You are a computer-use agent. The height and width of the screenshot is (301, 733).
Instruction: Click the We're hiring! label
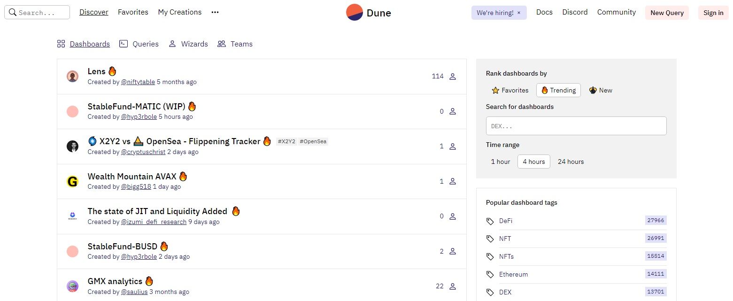pyautogui.click(x=495, y=13)
